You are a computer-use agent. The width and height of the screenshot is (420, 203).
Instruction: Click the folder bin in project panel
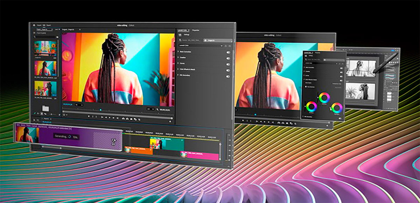[x=45, y=108]
